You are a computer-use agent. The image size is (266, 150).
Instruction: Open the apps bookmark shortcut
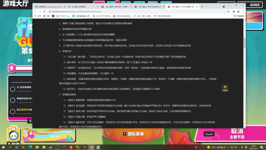(x=38, y=16)
